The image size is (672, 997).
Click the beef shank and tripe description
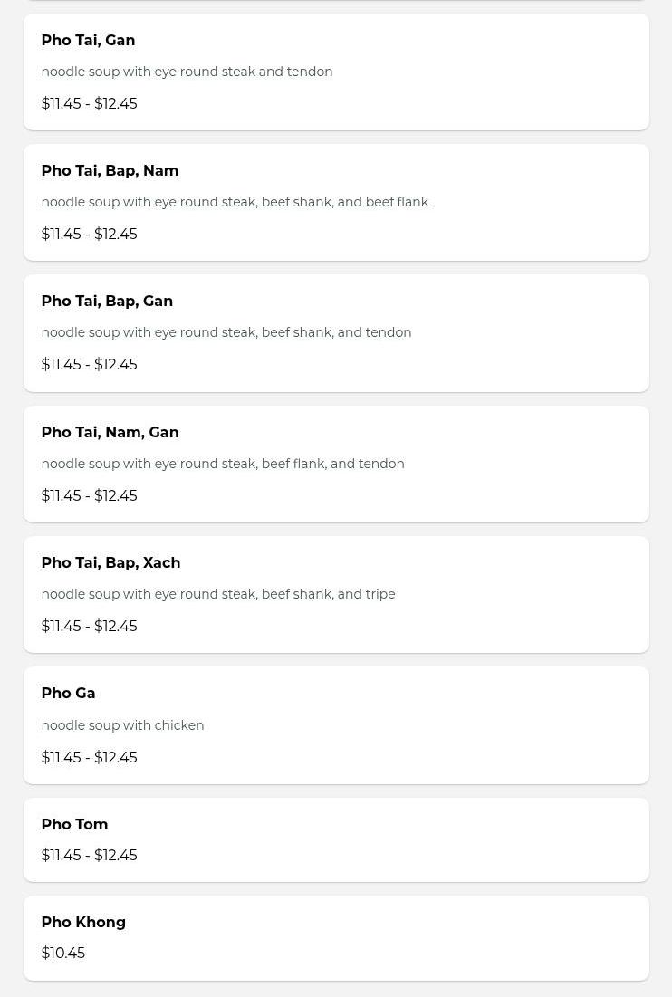218,594
